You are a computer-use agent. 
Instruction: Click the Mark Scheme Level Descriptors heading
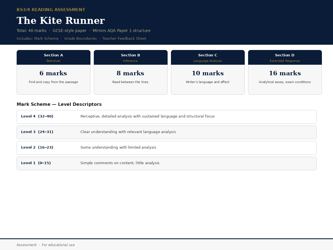point(59,104)
